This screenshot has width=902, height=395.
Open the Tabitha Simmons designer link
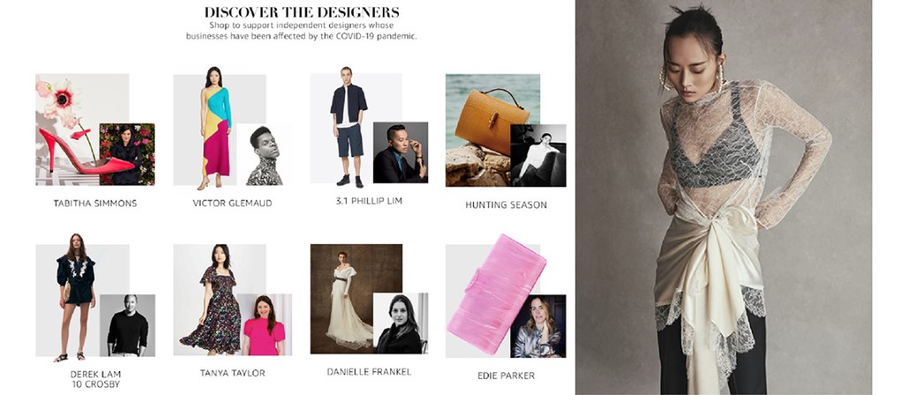pyautogui.click(x=95, y=203)
